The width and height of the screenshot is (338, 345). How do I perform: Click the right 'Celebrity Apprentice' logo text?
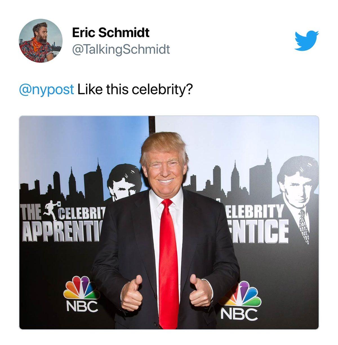[x=257, y=224]
